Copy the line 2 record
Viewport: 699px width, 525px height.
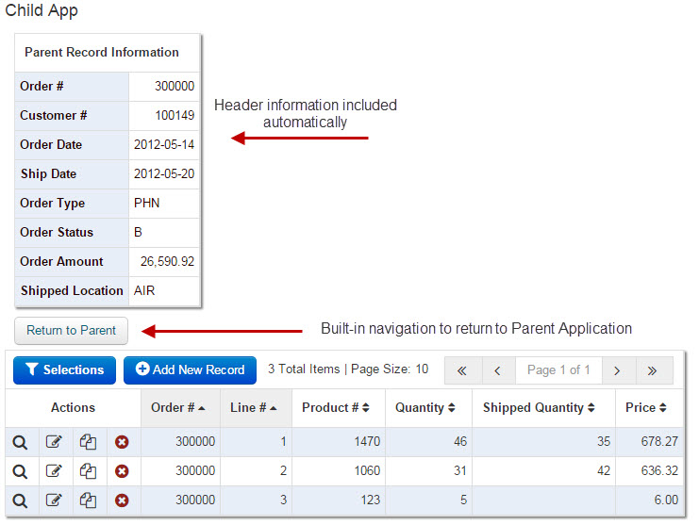coord(88,471)
